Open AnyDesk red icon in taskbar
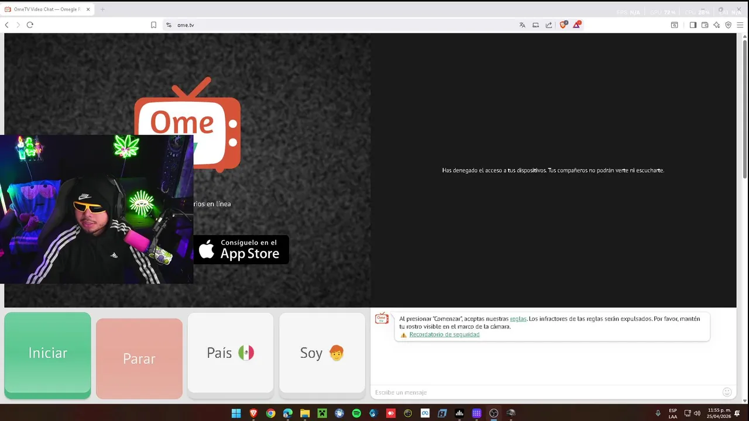 [391, 413]
